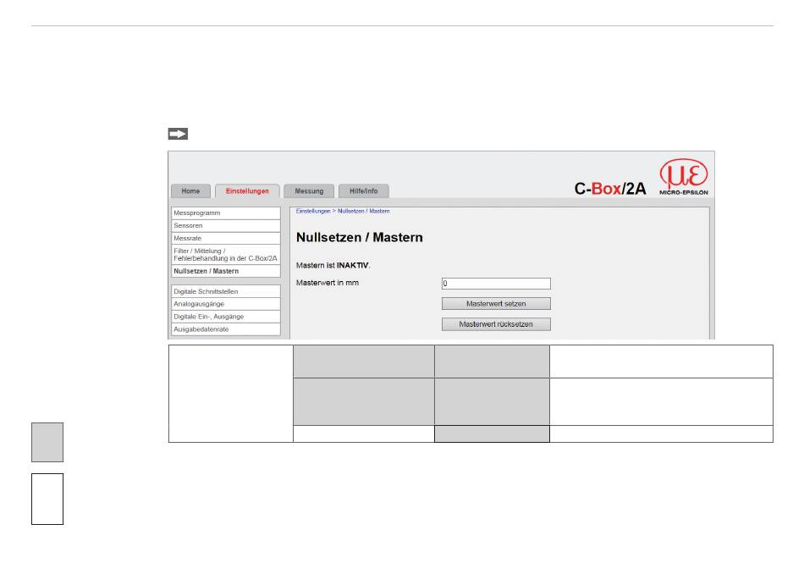Open the Home tab
The height and width of the screenshot is (563, 804).
pyautogui.click(x=190, y=190)
